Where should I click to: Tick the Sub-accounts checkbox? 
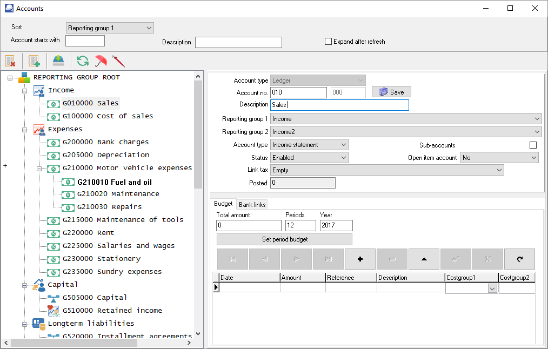533,145
